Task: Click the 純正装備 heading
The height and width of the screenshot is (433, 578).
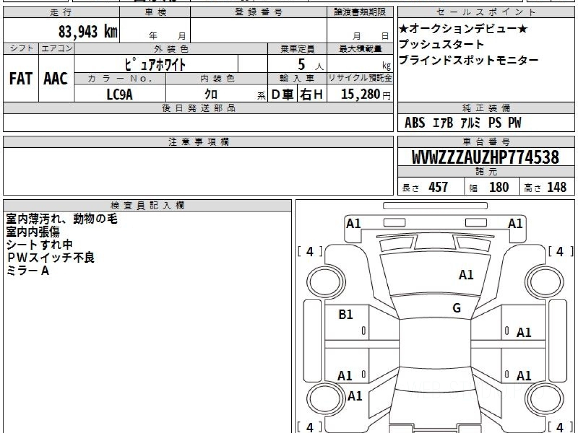Action: pyautogui.click(x=486, y=108)
